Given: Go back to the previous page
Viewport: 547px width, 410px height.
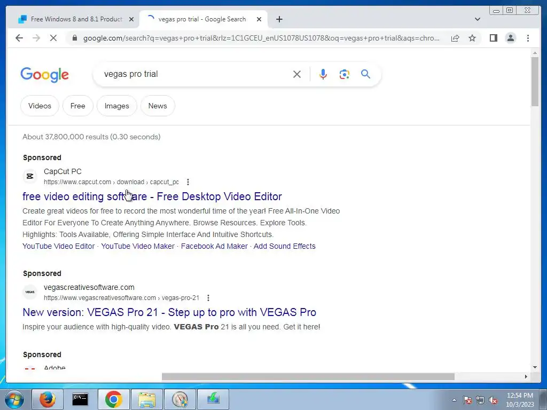Looking at the screenshot, I should point(19,38).
